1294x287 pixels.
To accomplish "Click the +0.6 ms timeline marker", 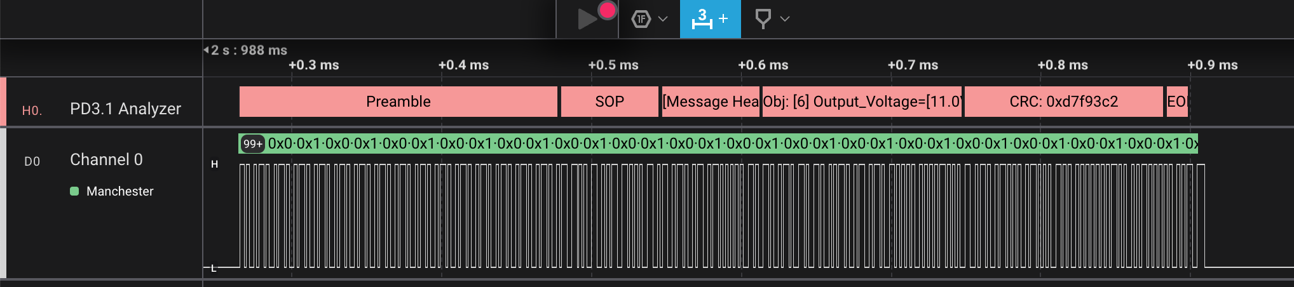I will coord(763,65).
